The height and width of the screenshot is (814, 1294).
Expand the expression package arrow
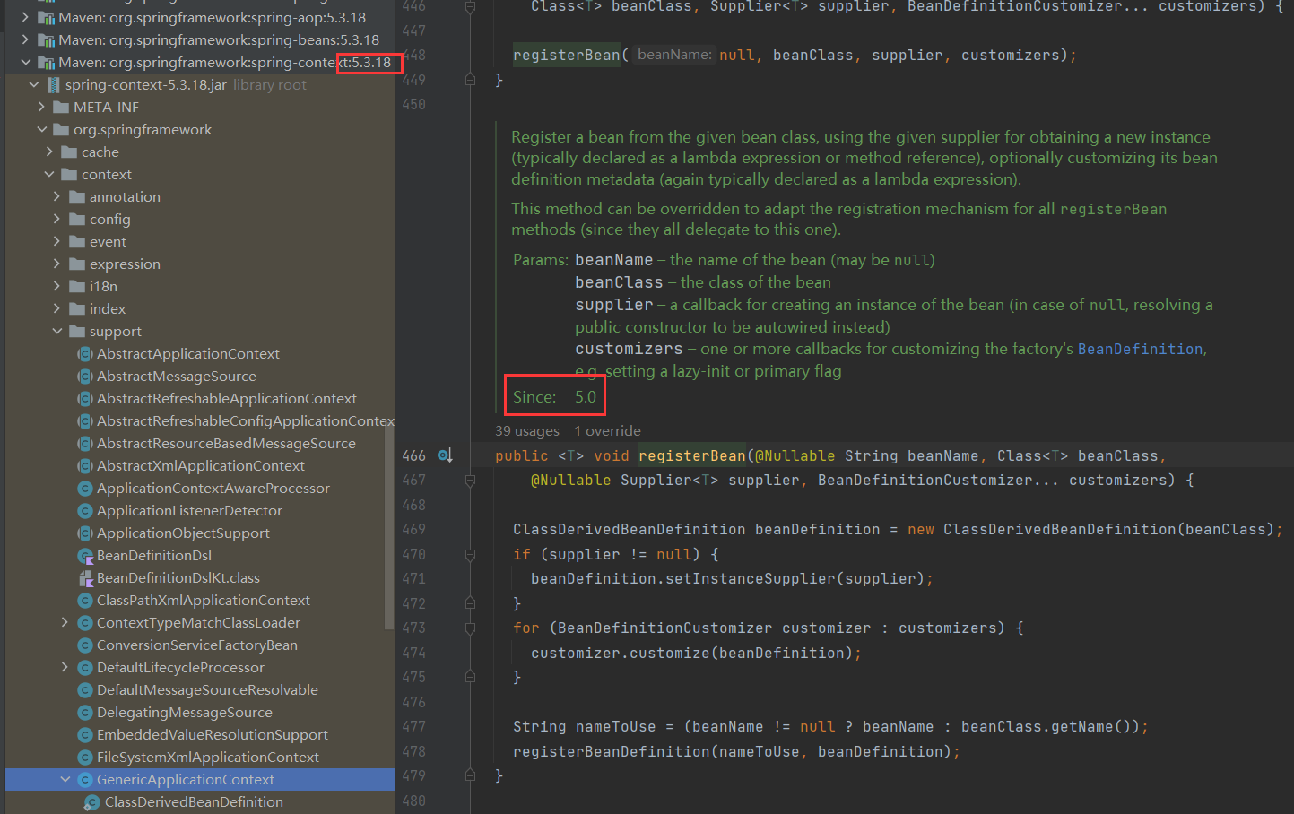(57, 264)
